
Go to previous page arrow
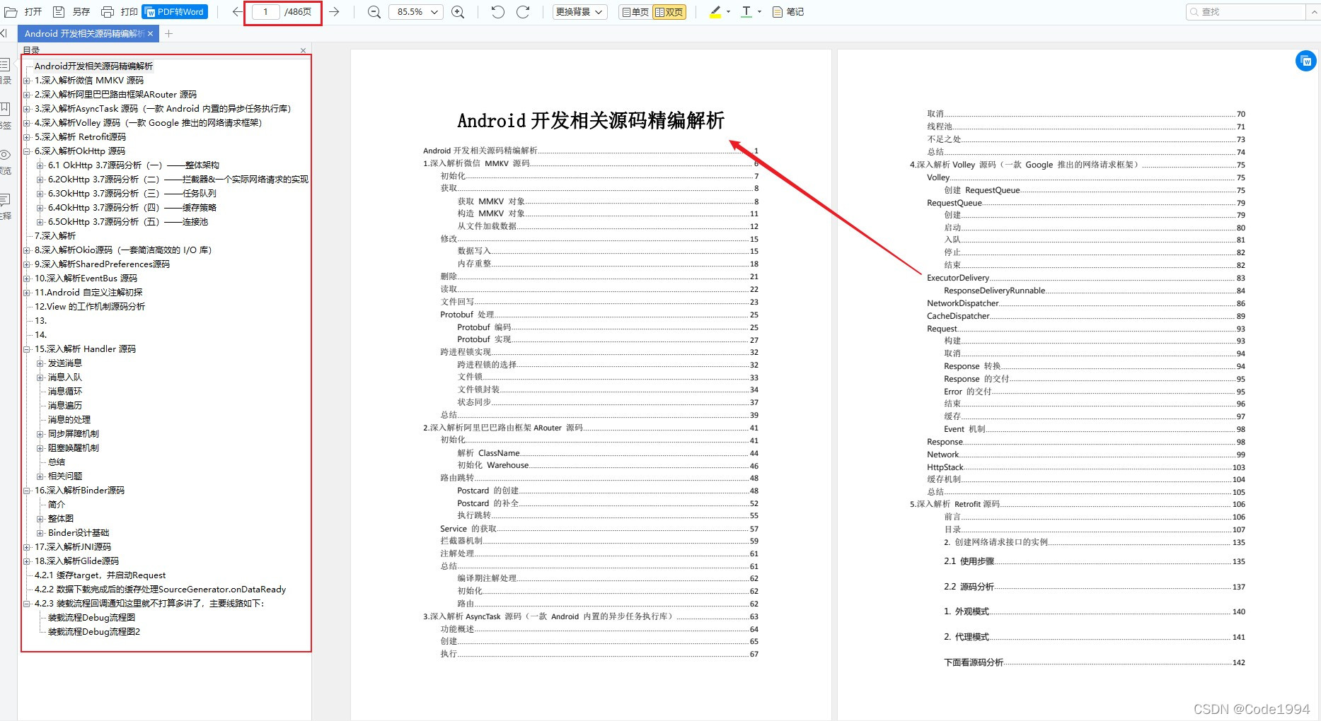coord(238,12)
